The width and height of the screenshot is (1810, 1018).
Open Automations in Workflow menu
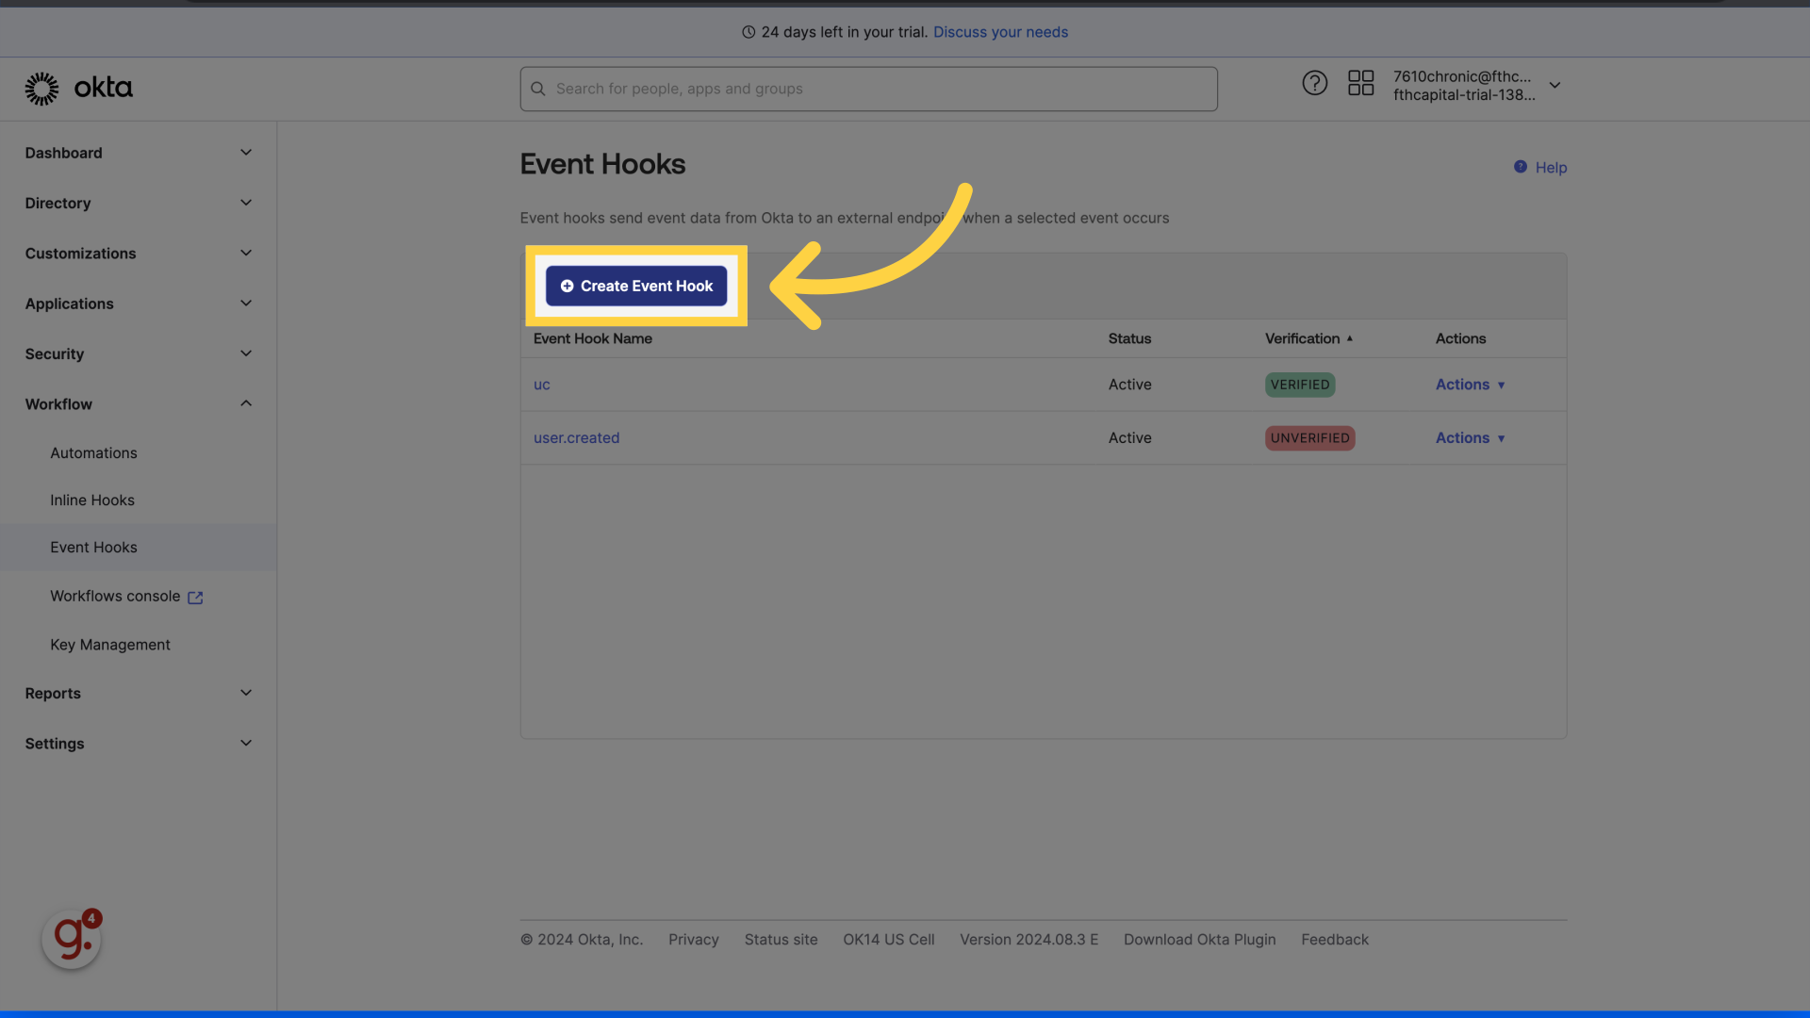[x=93, y=453]
